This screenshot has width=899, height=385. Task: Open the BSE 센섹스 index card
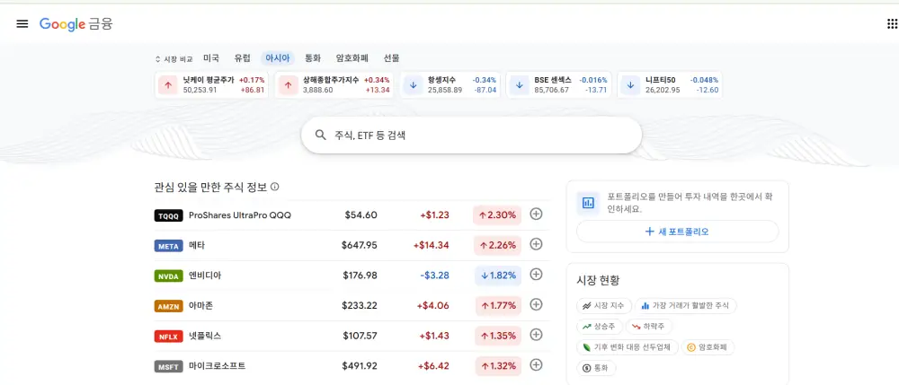[559, 84]
